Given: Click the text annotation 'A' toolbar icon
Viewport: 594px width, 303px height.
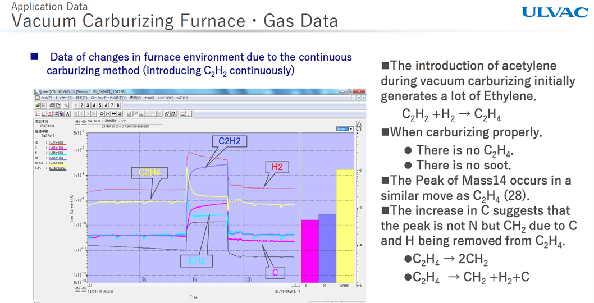Looking at the screenshot, I should (x=68, y=113).
